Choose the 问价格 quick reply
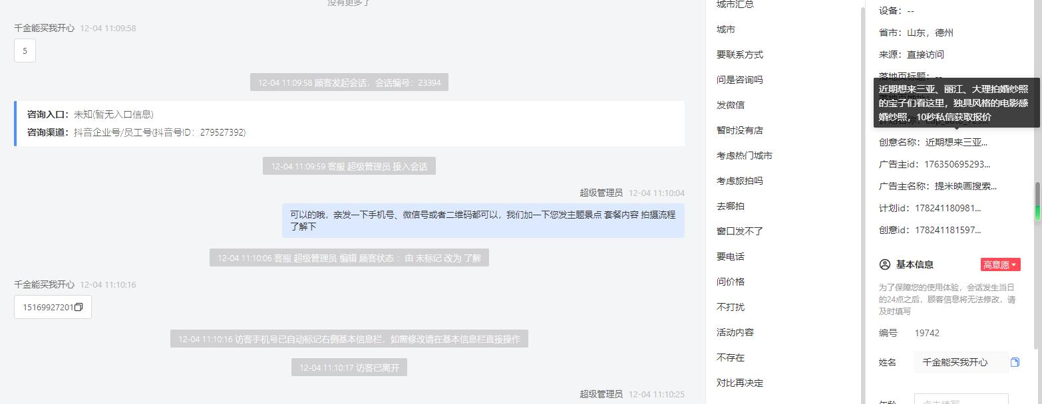The image size is (1042, 404). point(731,282)
